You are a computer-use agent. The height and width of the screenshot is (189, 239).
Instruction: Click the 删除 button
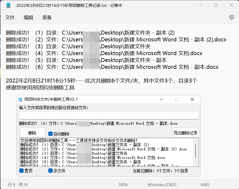pyautogui.click(x=32, y=133)
